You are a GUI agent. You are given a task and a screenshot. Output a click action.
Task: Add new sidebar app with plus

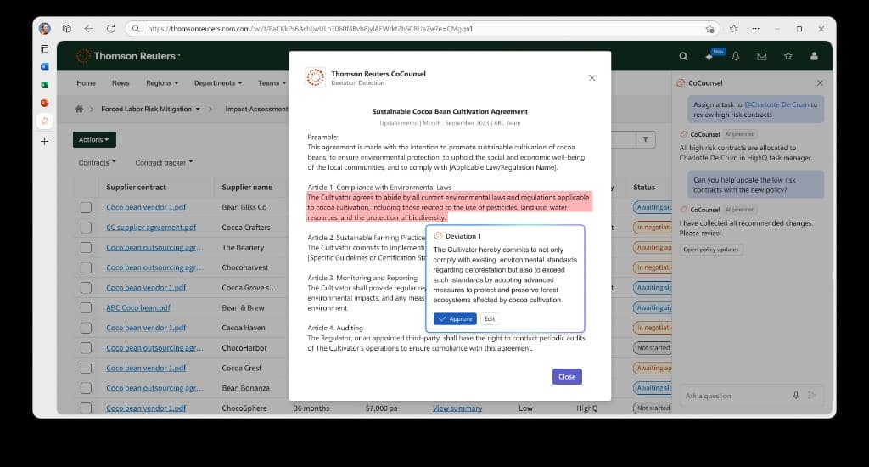(x=45, y=142)
